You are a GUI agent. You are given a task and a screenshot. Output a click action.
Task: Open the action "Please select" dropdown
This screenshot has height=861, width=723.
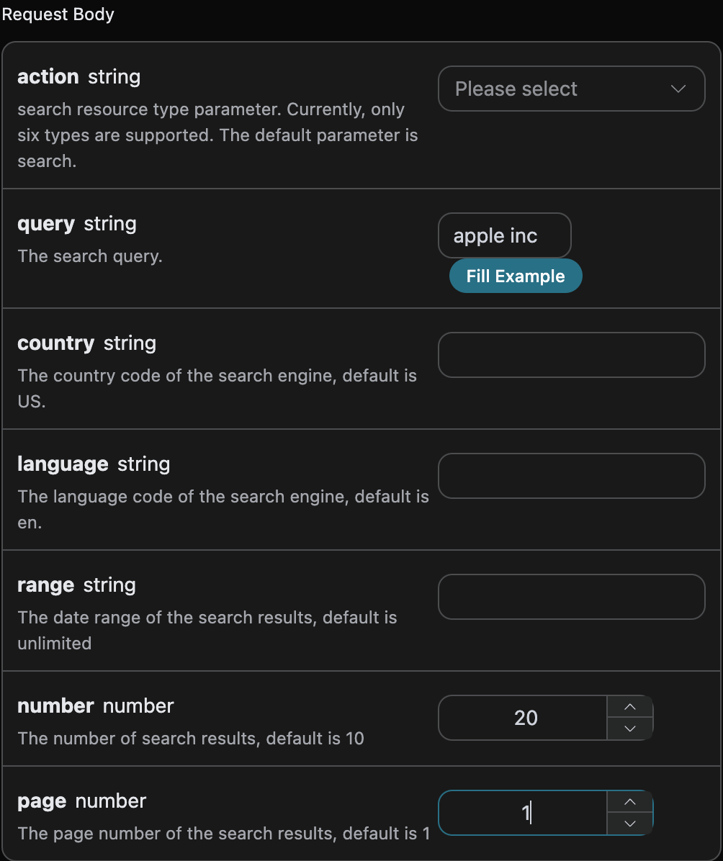click(x=571, y=89)
